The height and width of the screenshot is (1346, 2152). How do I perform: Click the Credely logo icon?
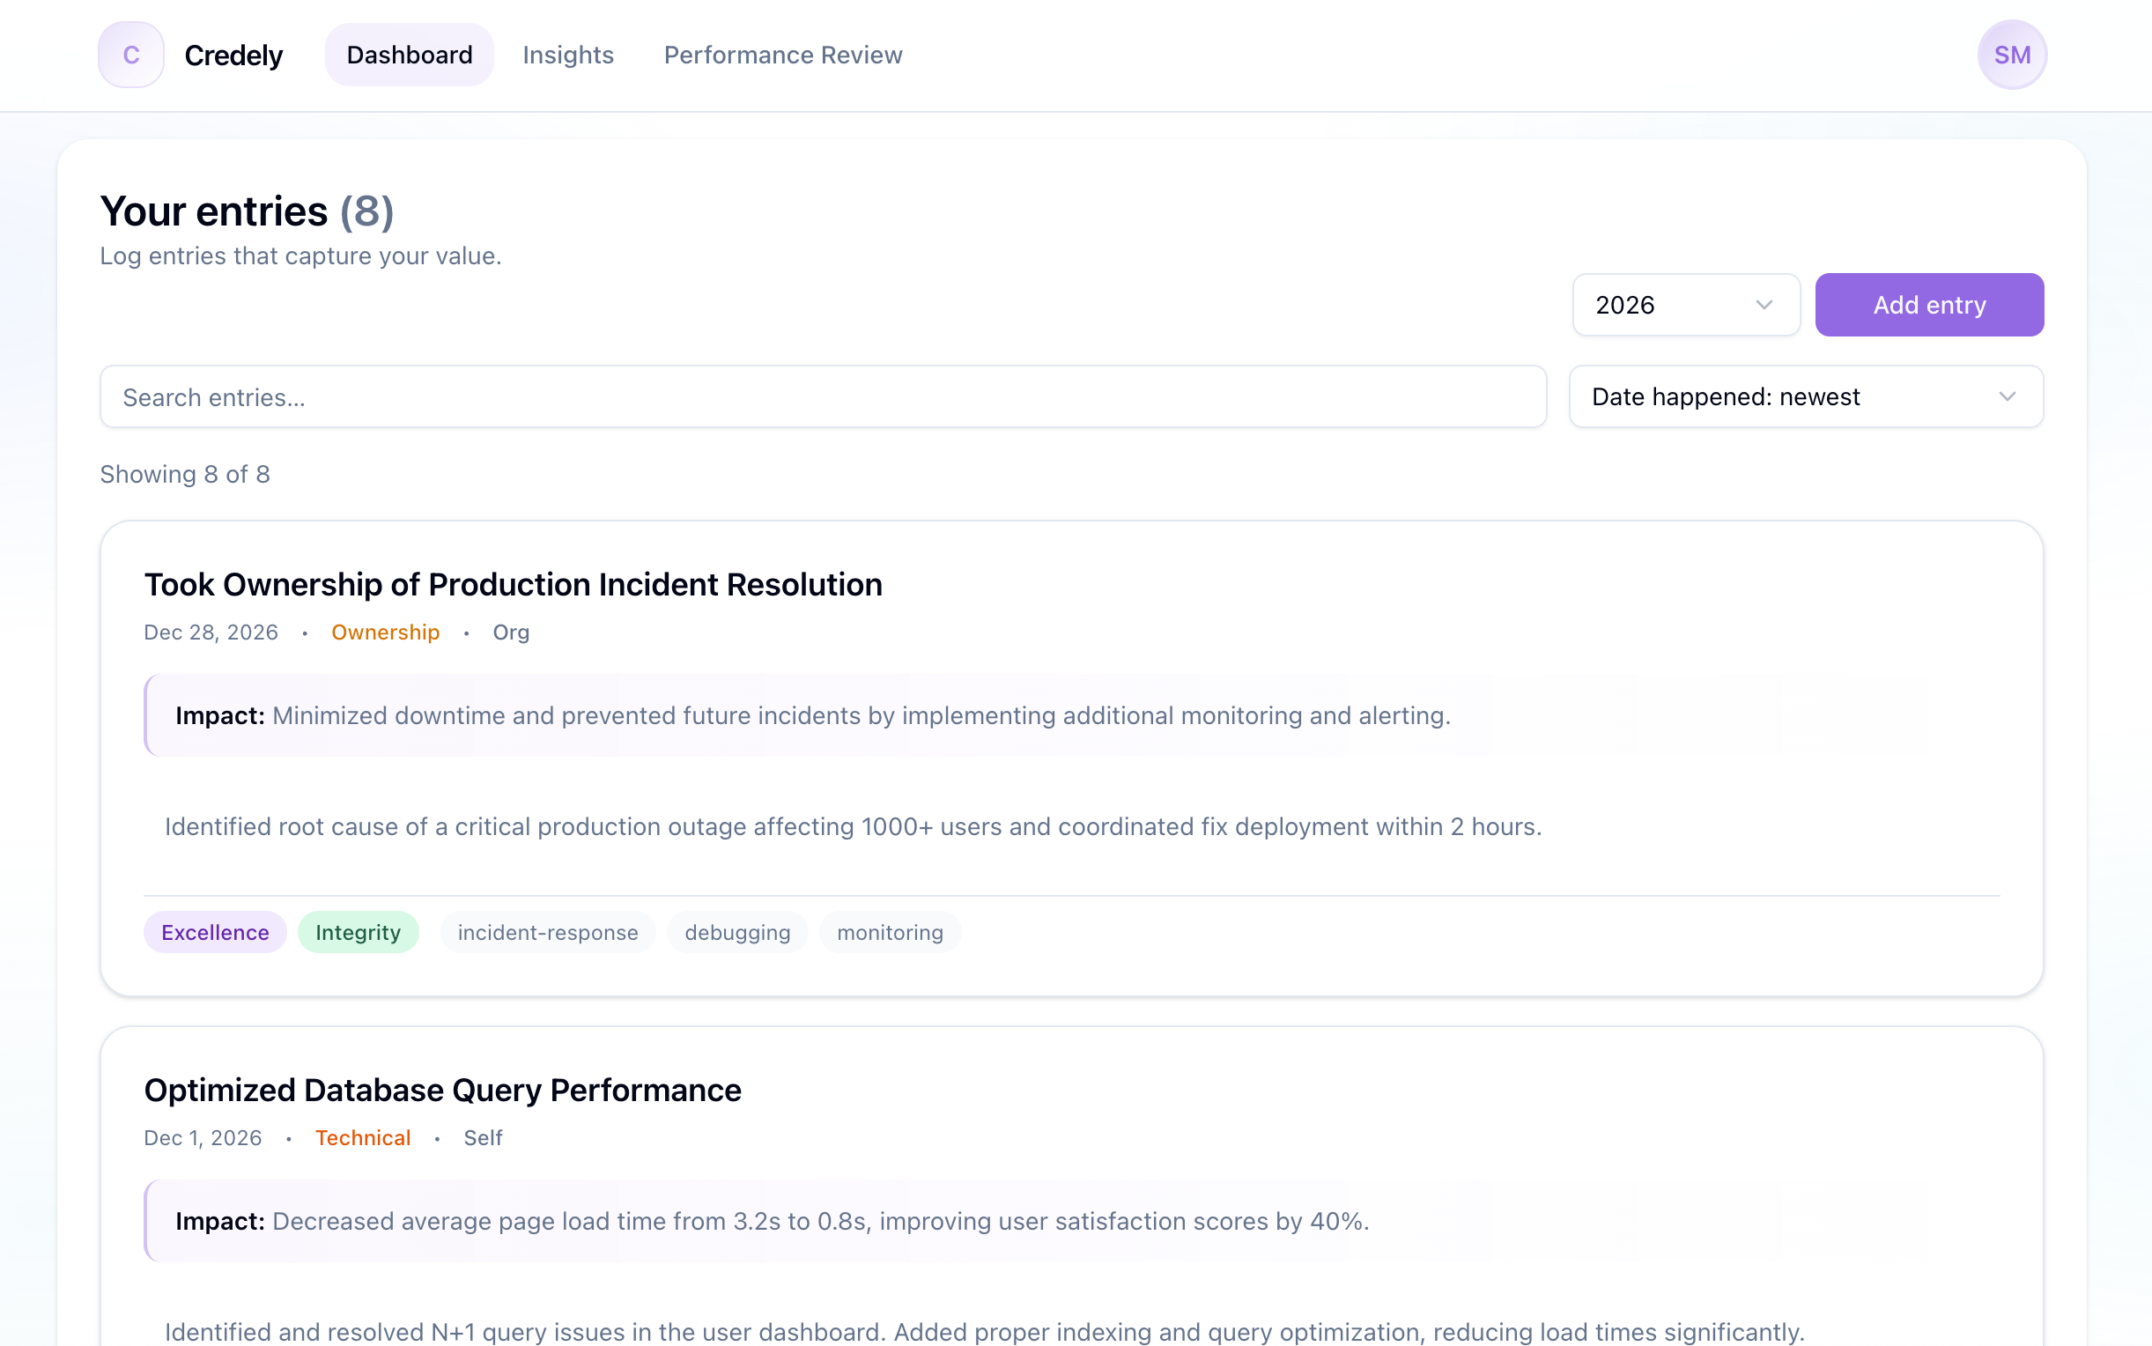131,55
